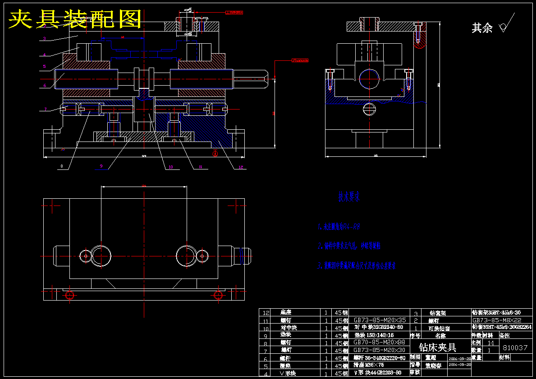Click the red tolerance frame above the drill bushing
Viewport: 536px width, 379px height.
pyautogui.click(x=234, y=13)
